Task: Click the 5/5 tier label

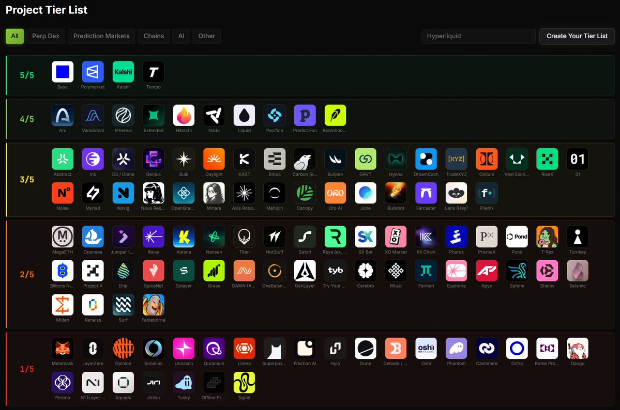Action: (x=27, y=75)
